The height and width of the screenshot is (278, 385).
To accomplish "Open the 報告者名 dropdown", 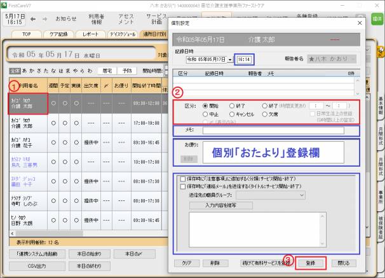I will 353,59.
